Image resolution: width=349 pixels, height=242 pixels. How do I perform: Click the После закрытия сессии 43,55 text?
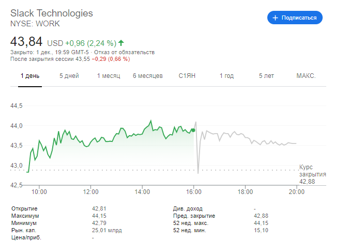click(x=50, y=59)
